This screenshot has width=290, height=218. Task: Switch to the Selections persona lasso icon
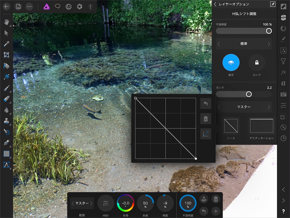pyautogui.click(x=57, y=7)
